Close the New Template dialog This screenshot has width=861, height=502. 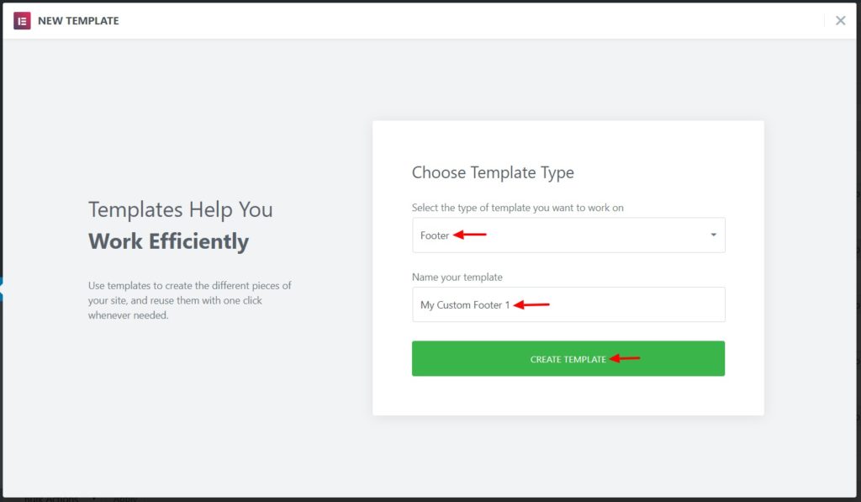pos(840,21)
